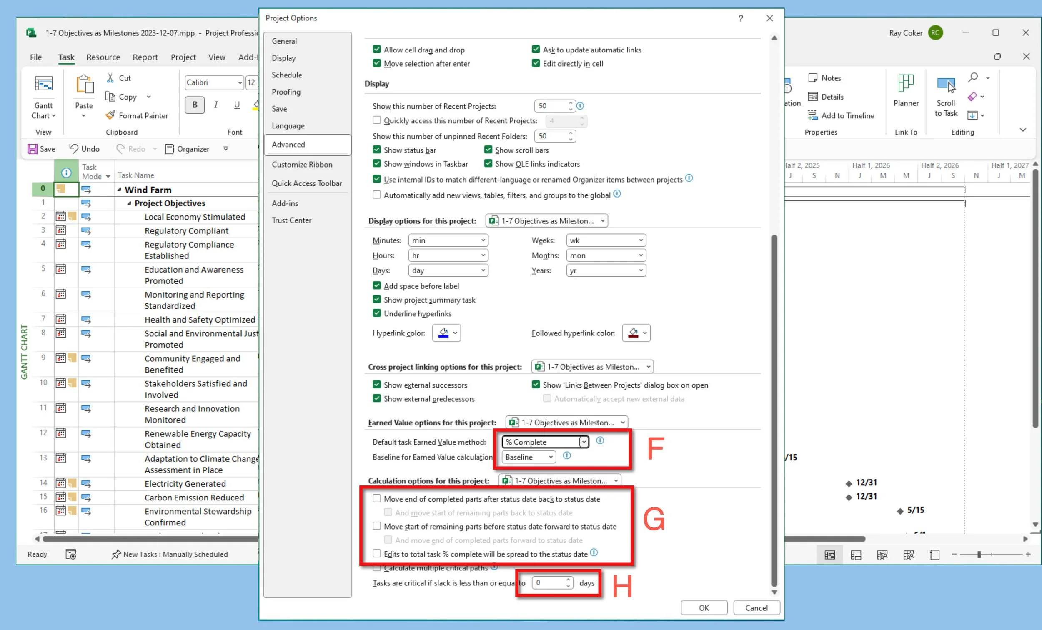Open Baseline for Earned Value calculation dropdown
Screen dimensions: 1042x630
[x=529, y=457]
